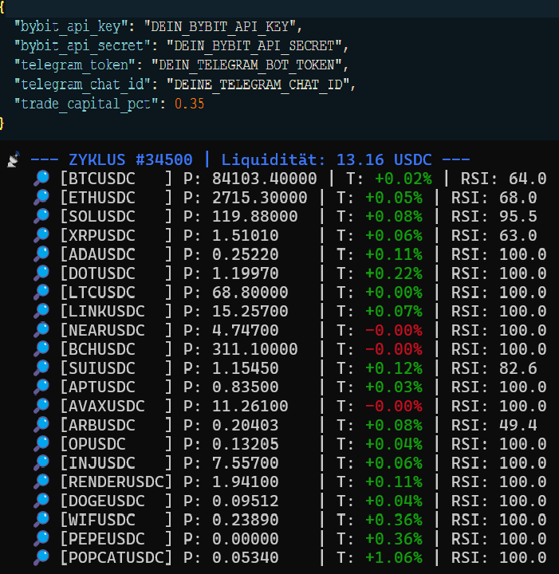Click the PEPEUSDC price 0.00000

246,539
